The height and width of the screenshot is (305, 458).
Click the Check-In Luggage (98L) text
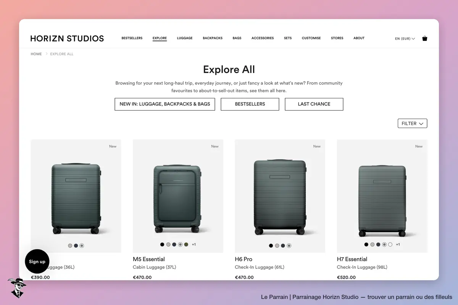tap(362, 267)
